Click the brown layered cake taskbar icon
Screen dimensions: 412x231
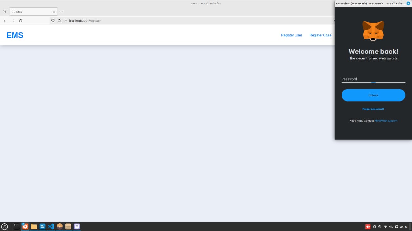click(x=60, y=227)
